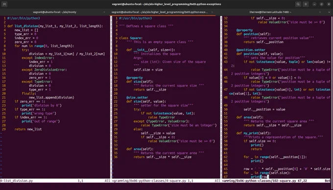333x190 pixels.
Task: Click the 'return new_list' line
Action: coord(28,129)
